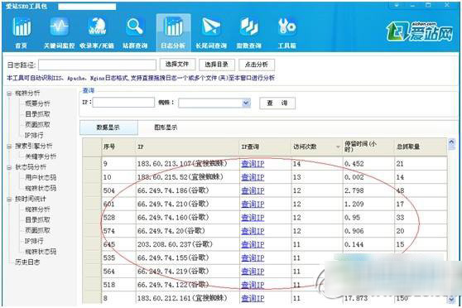Screen dimensions: 462x308
Task: Open the 收录率/死链 globe tool
Action: (97, 32)
